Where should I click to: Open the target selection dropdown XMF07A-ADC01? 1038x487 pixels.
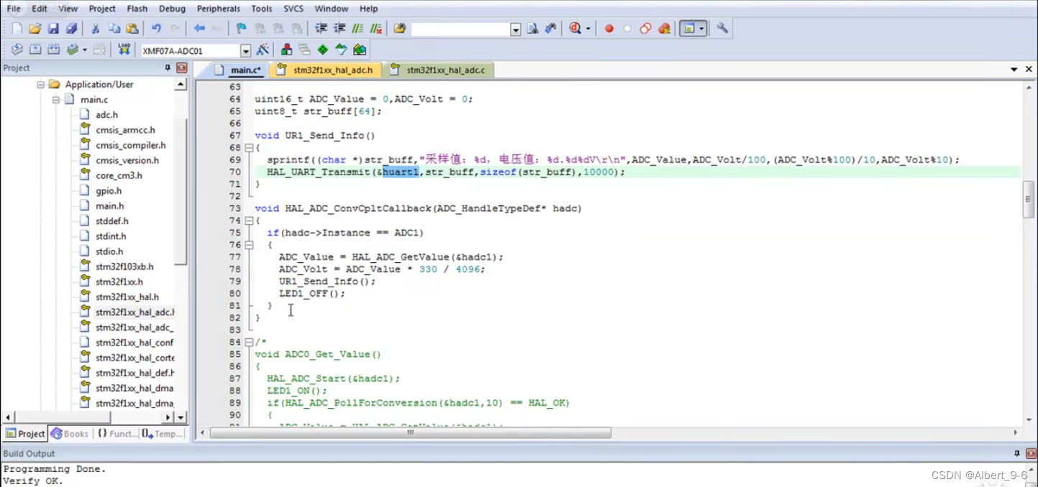click(x=246, y=49)
